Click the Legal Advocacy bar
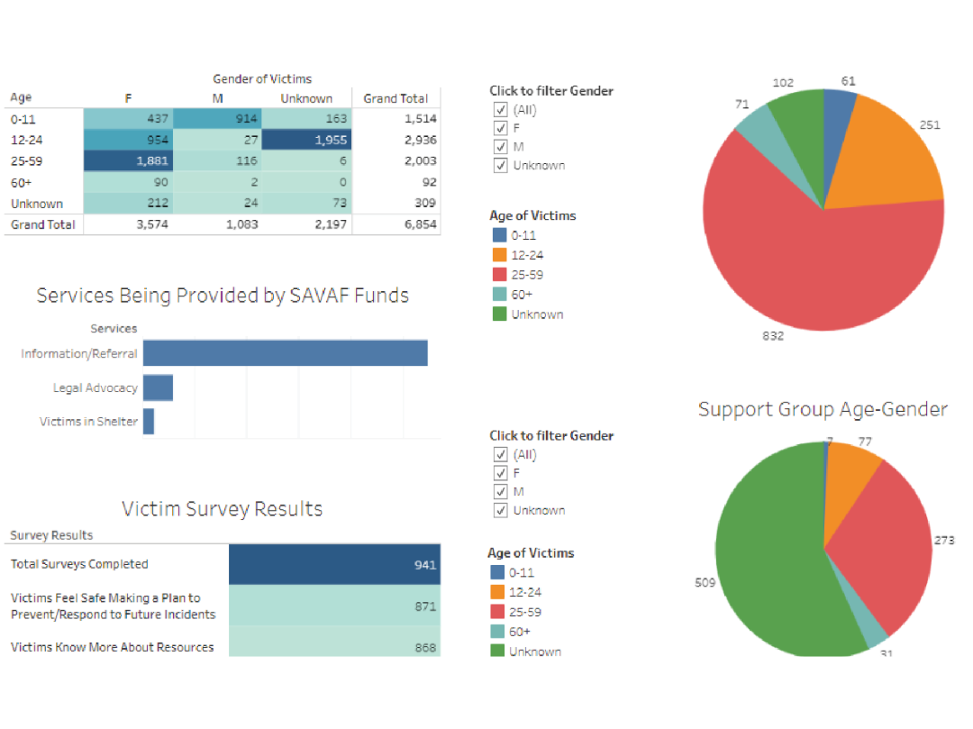Image resolution: width=973 pixels, height=729 pixels. tap(159, 387)
